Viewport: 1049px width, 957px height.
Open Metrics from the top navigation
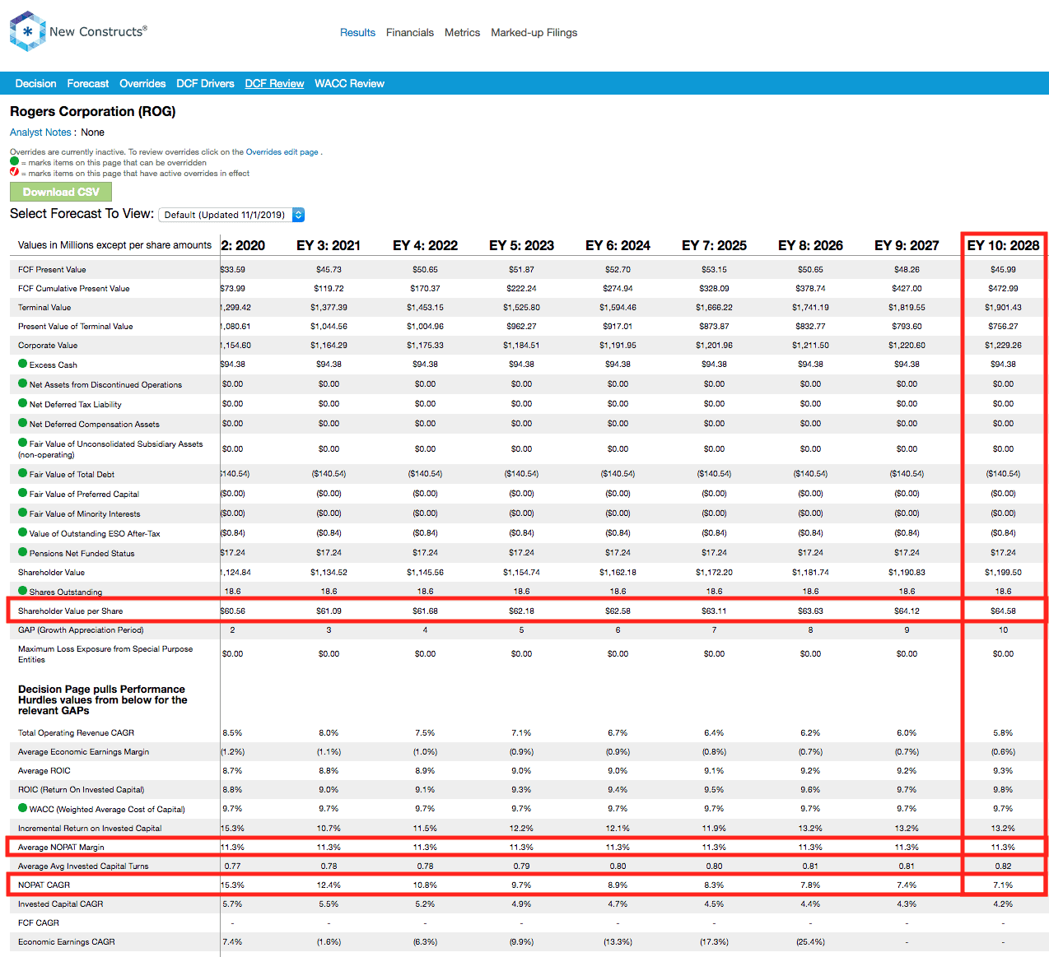[x=462, y=33]
